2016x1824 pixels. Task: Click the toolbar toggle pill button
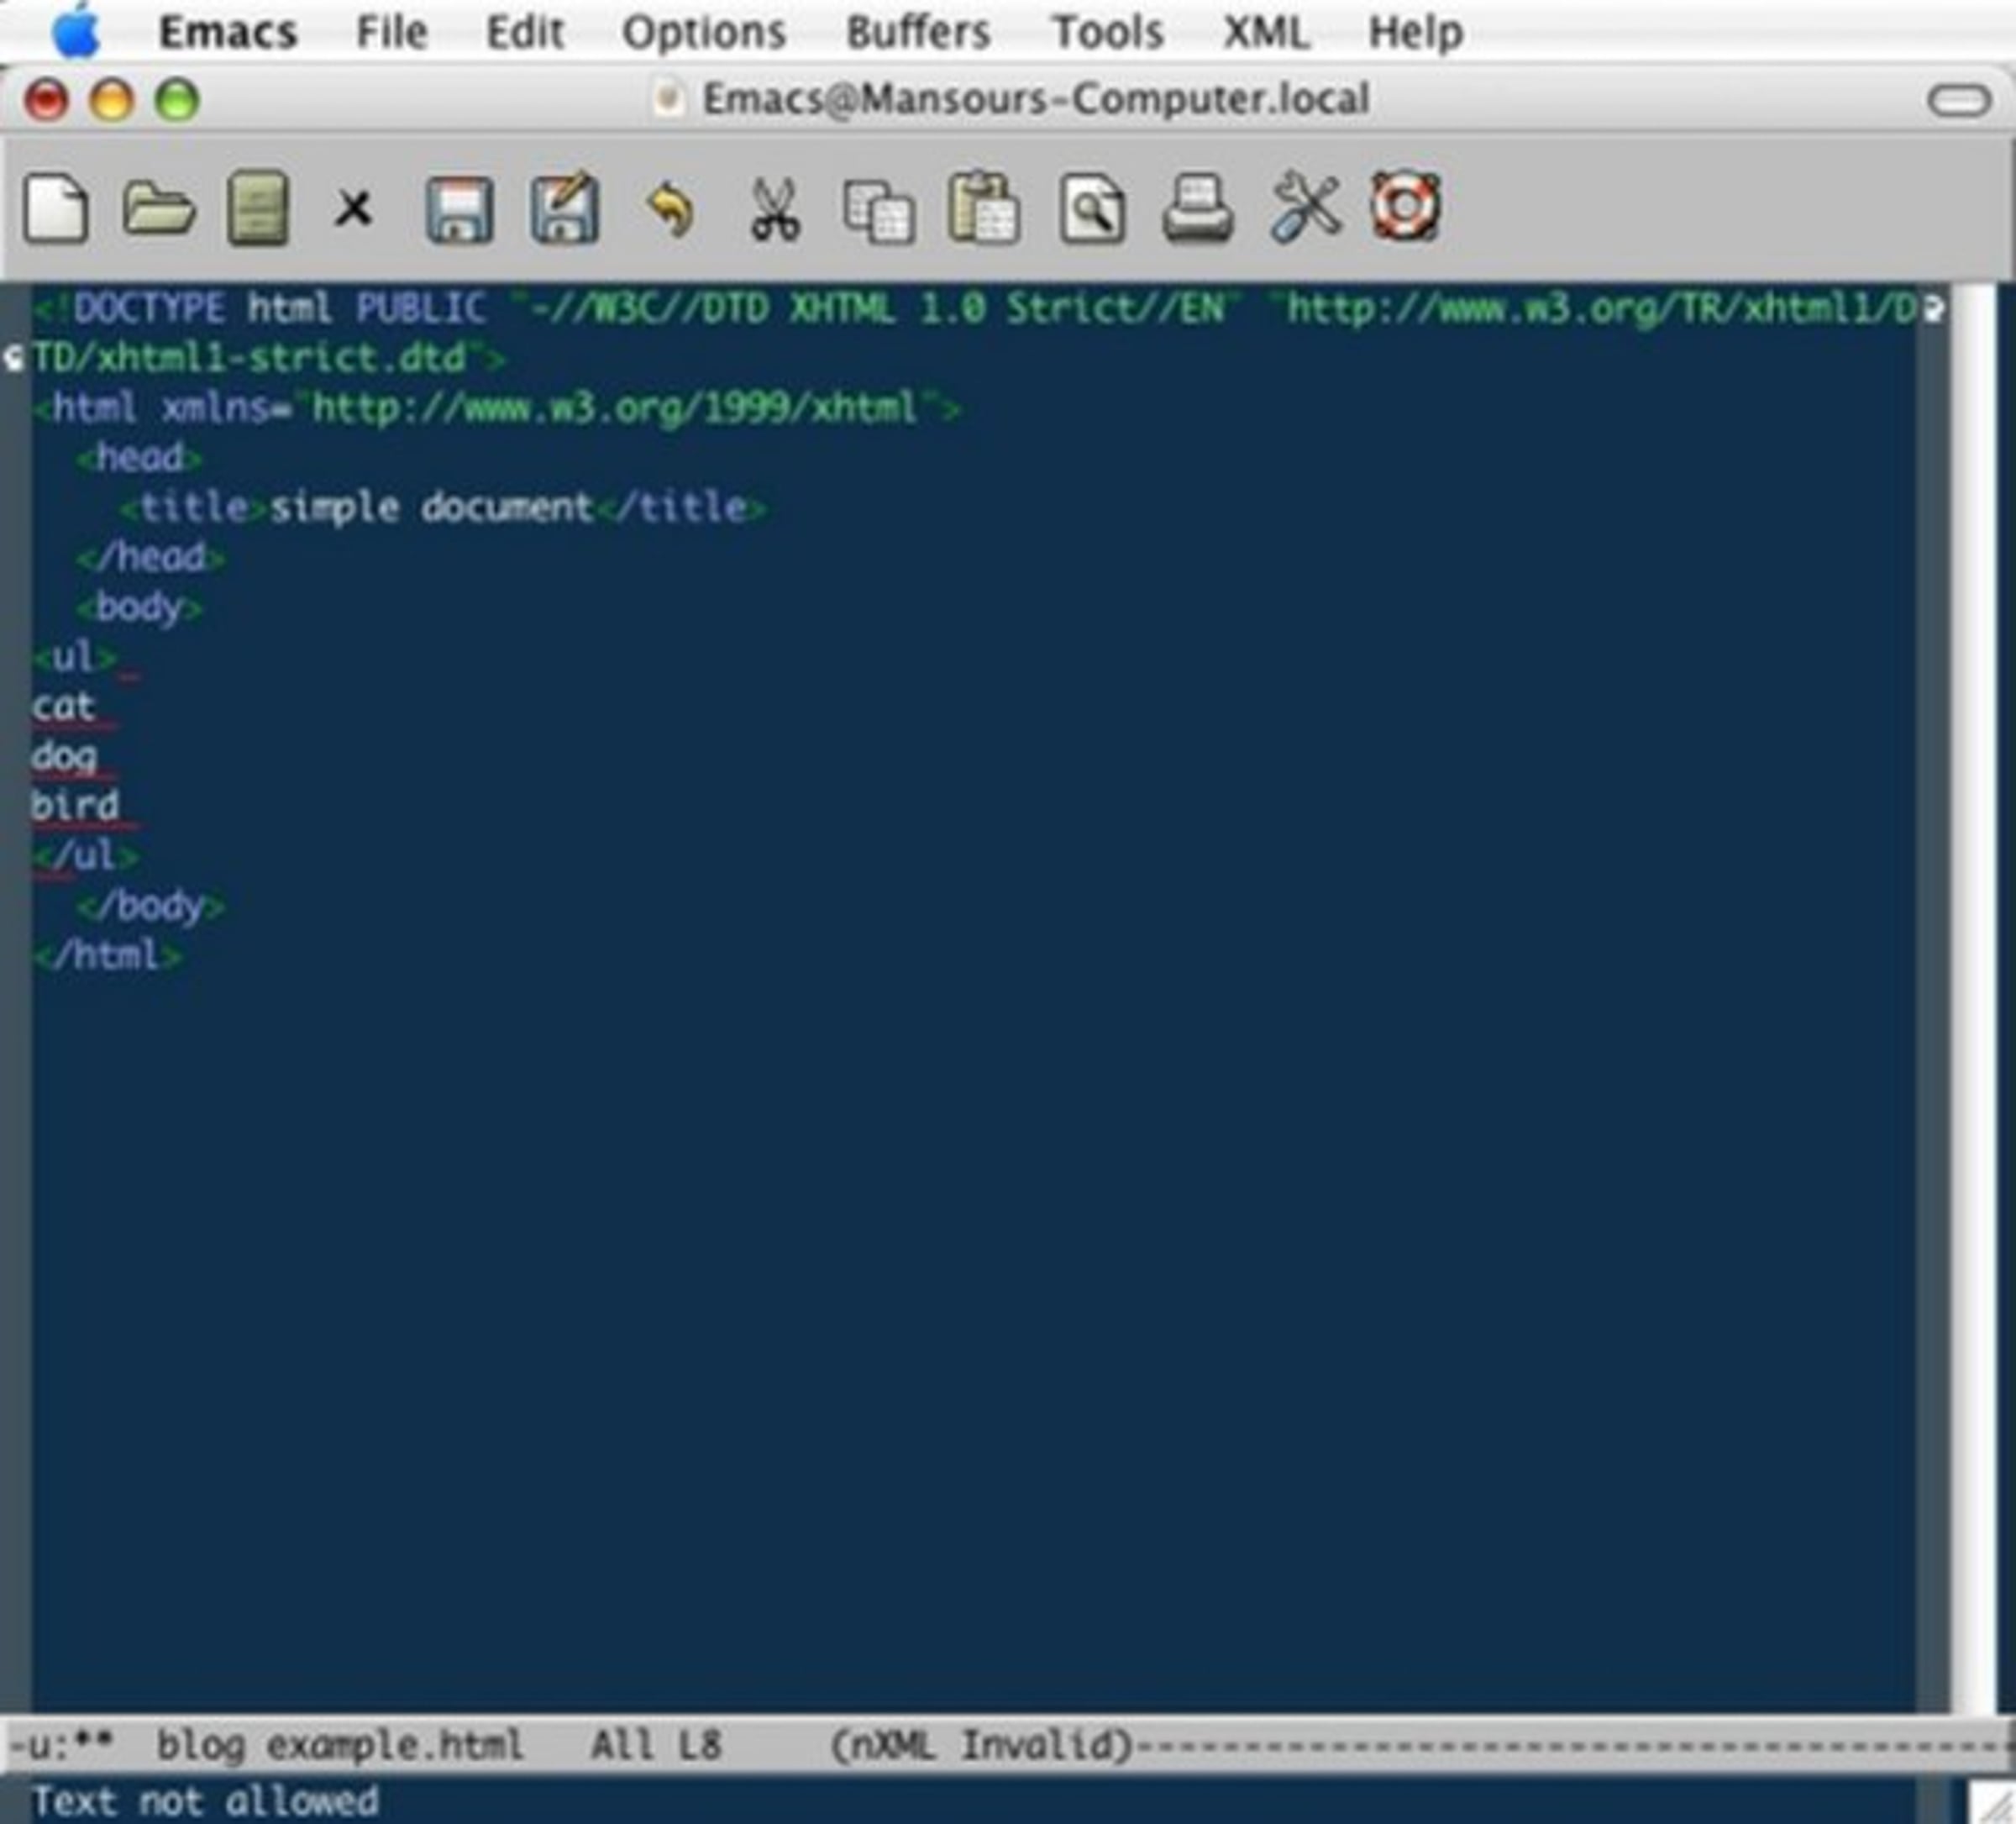click(x=1958, y=100)
